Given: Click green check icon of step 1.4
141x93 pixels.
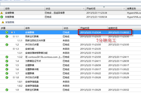Looking at the screenshot, I should 7,61.
